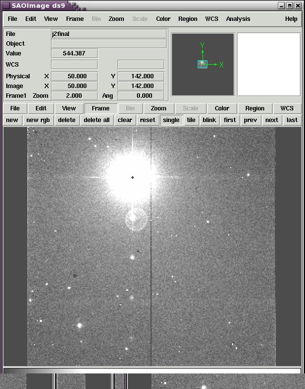Screen dimensions: 305x389
Task: Select the single frame display mode
Action: coord(171,120)
